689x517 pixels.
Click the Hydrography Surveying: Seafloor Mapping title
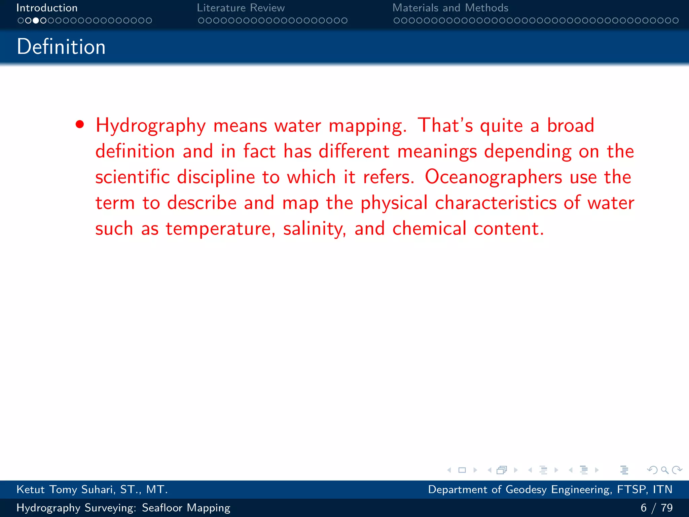(123, 508)
